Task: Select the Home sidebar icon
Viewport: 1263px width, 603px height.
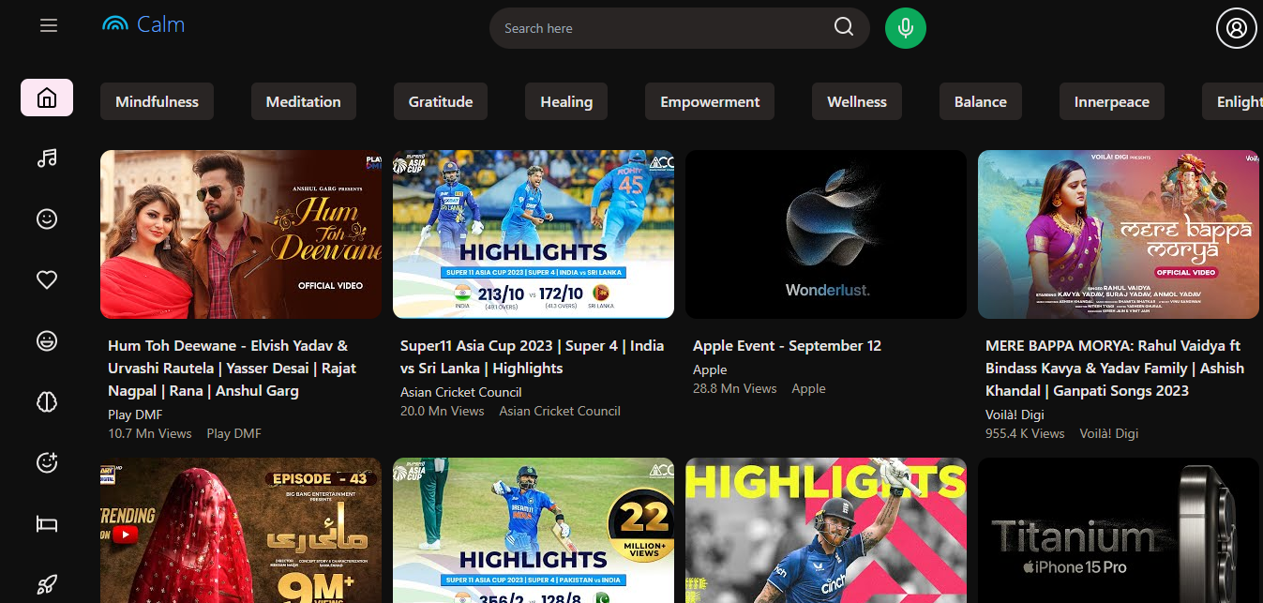Action: pyautogui.click(x=47, y=98)
